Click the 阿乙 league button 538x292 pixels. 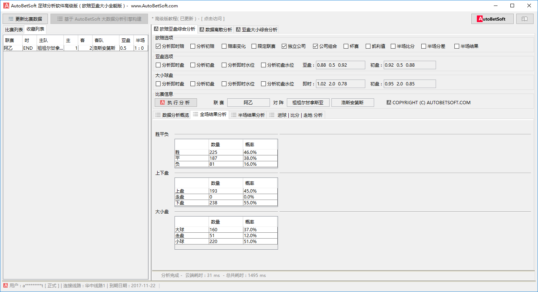point(248,102)
